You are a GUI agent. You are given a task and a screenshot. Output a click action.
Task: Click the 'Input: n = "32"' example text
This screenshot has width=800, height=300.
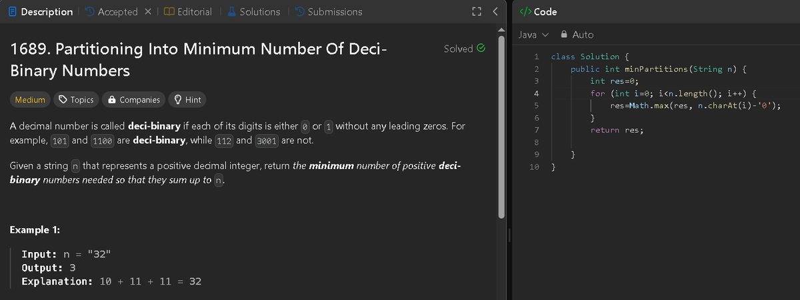tap(66, 254)
